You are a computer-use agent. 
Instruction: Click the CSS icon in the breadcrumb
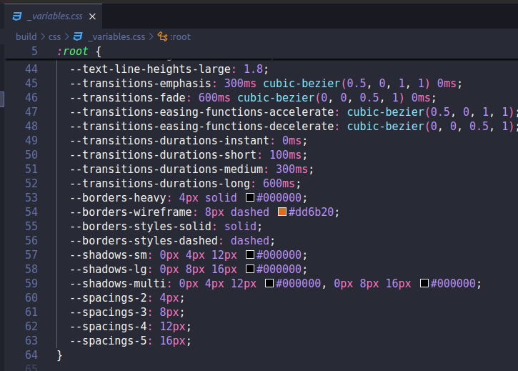[78, 36]
